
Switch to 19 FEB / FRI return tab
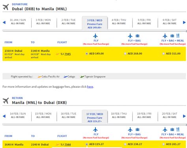(144, 115)
